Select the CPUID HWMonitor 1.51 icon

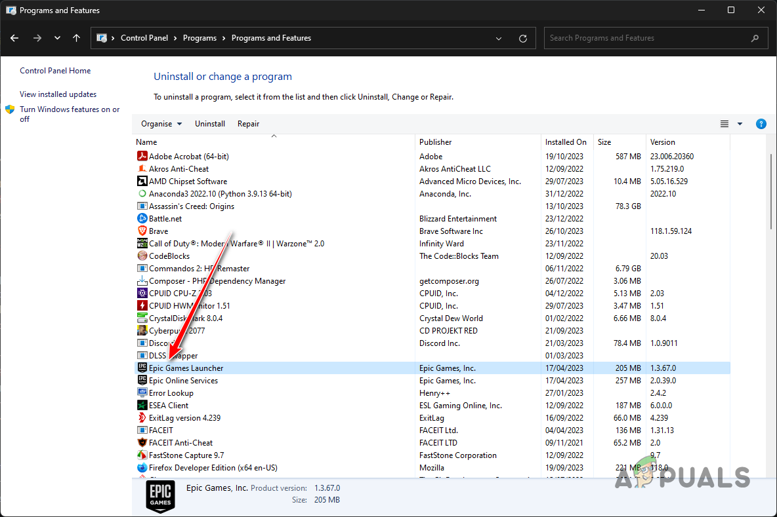click(142, 305)
